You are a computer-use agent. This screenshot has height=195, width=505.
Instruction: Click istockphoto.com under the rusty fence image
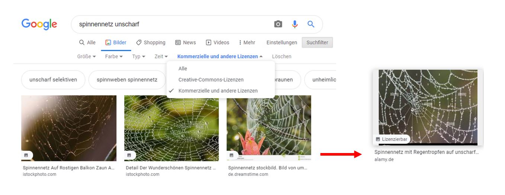point(39,174)
